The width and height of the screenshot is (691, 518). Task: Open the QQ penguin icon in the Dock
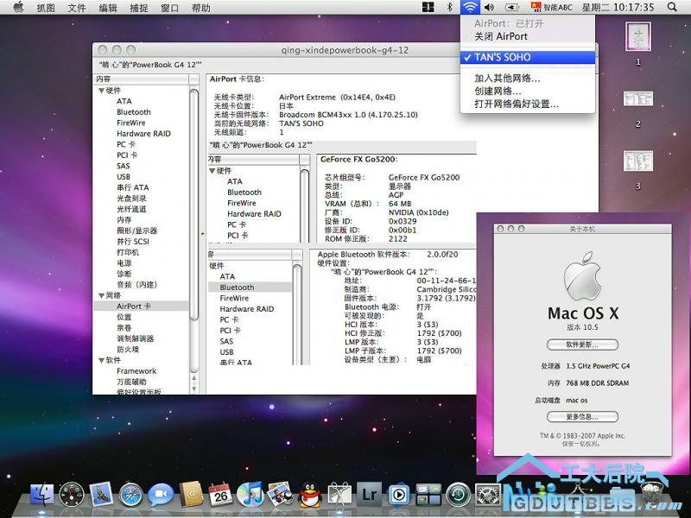point(311,495)
